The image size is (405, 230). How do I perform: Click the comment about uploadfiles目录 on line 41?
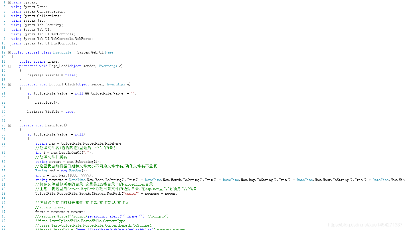[94, 184]
